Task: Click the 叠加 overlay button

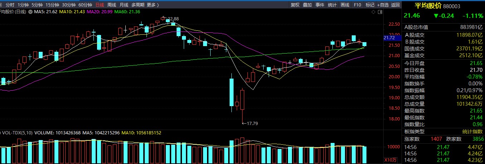Action: (307, 5)
